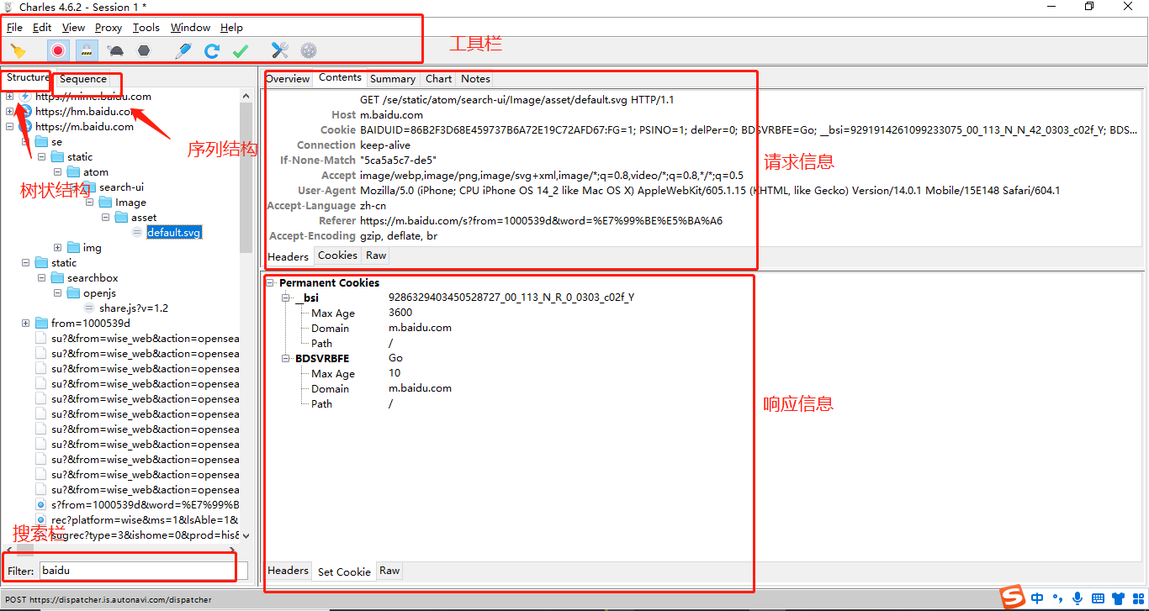Expand the https://mime.baidu.com host node
Viewport: 1149px width, 611px height.
(x=10, y=97)
